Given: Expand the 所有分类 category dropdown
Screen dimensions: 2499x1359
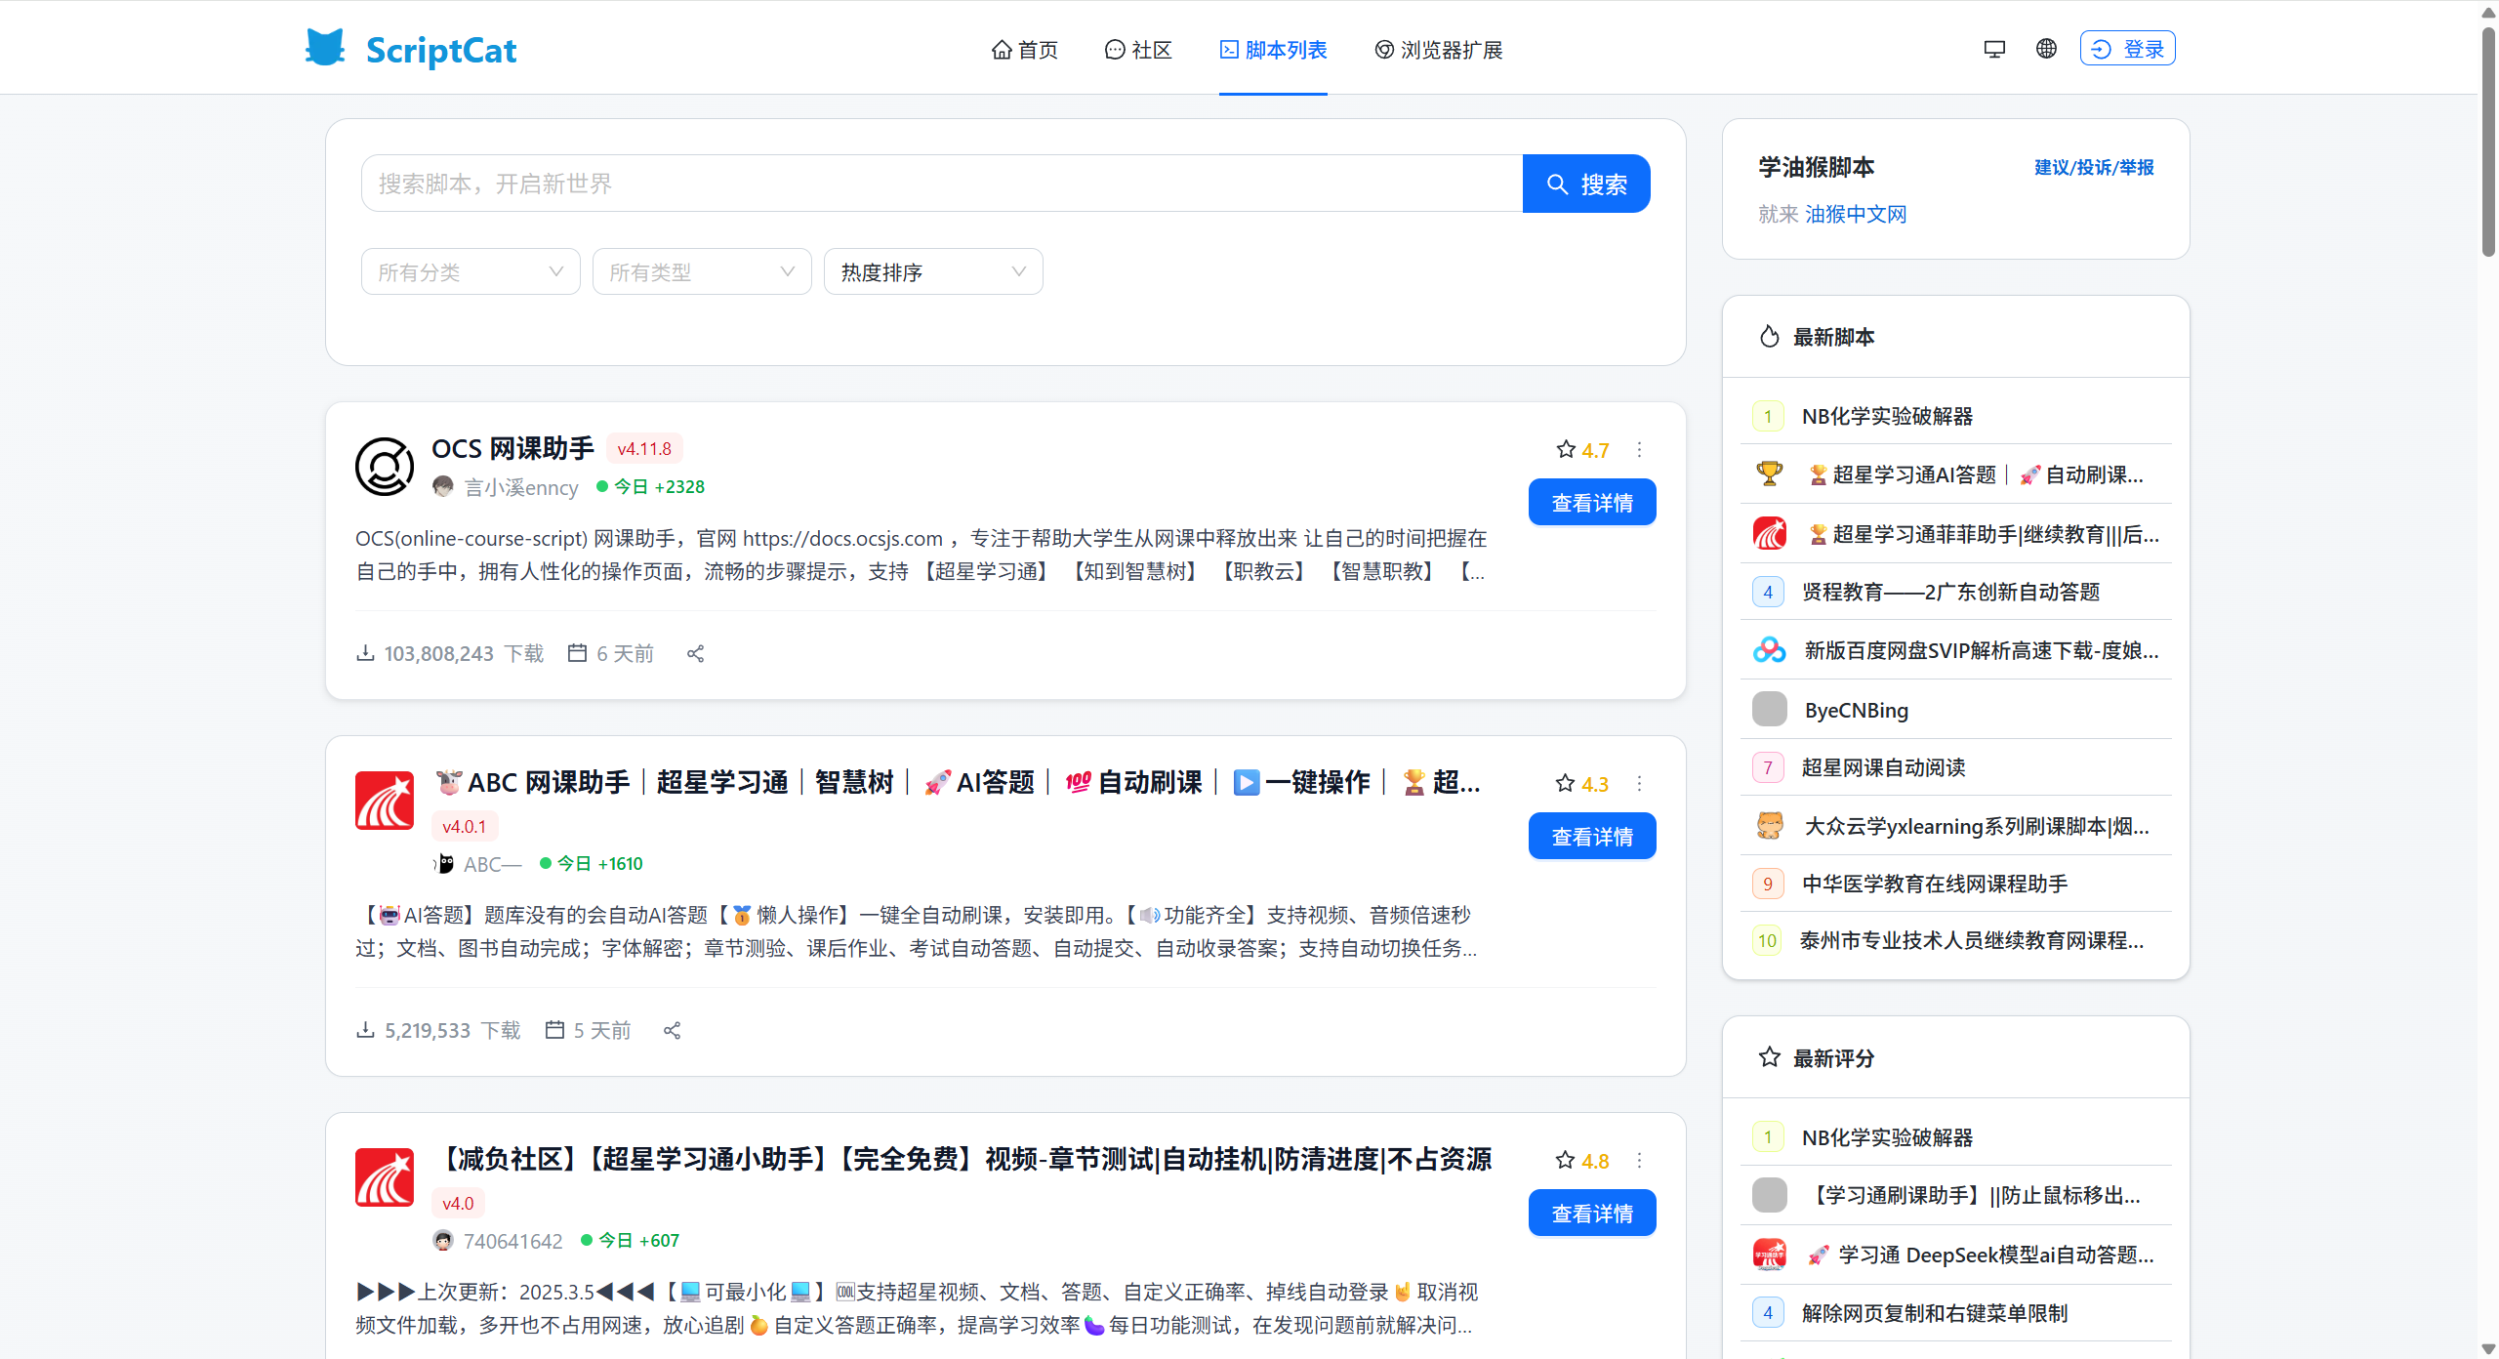Looking at the screenshot, I should (471, 271).
